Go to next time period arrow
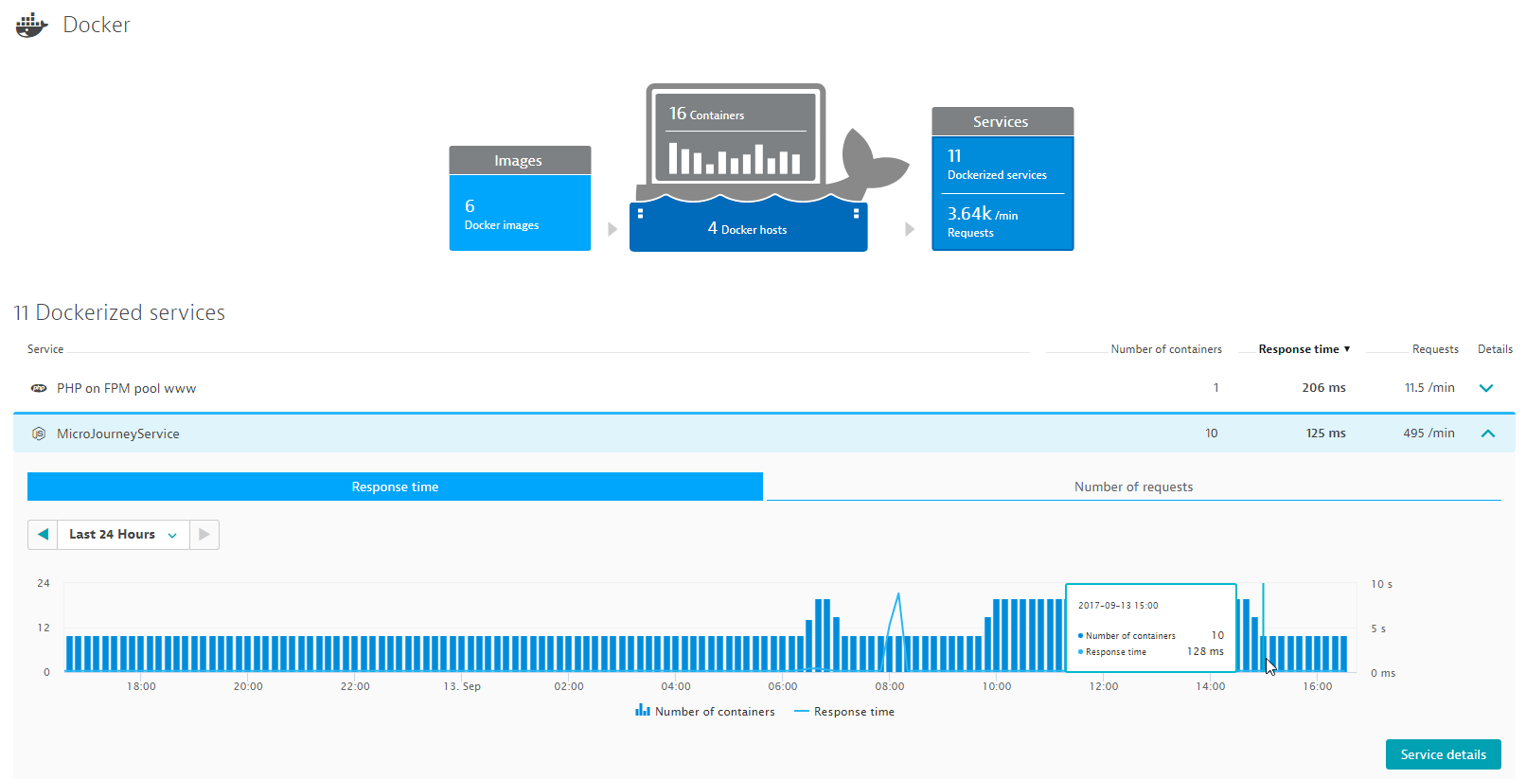The width and height of the screenshot is (1526, 779). click(204, 535)
